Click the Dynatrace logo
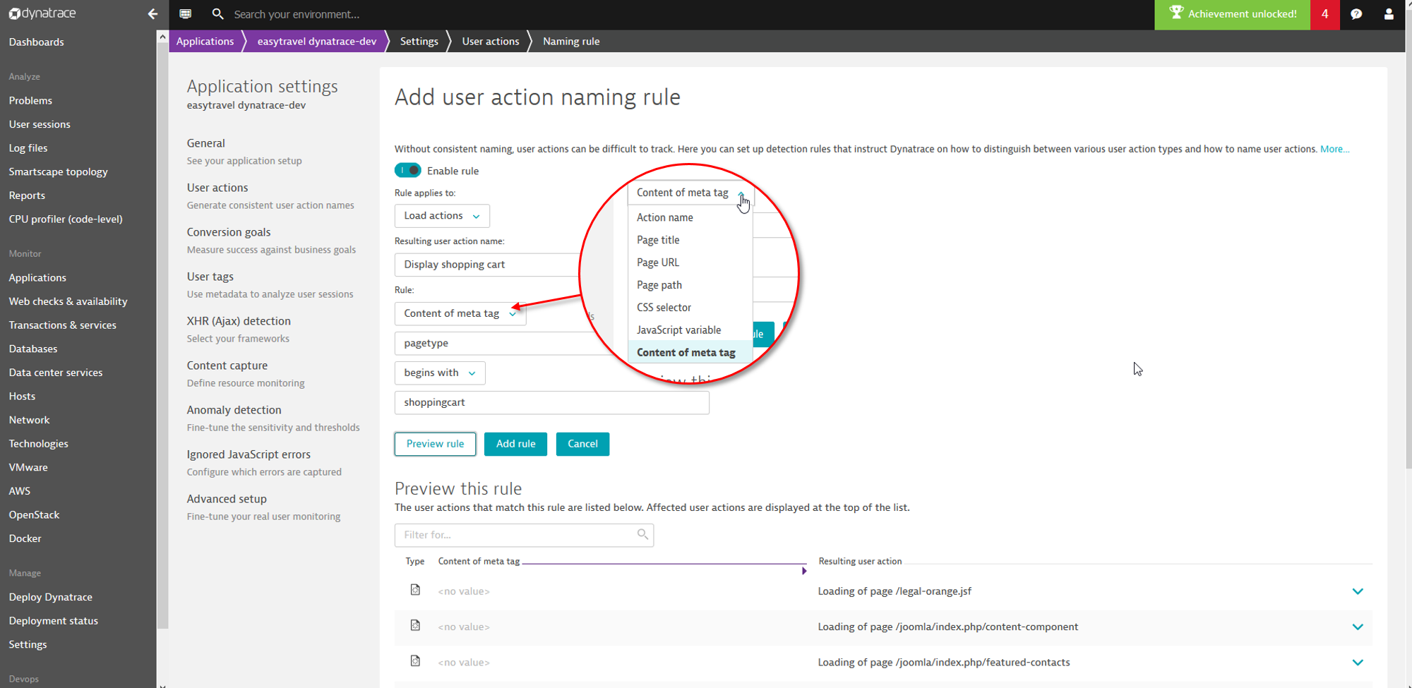 pyautogui.click(x=42, y=13)
